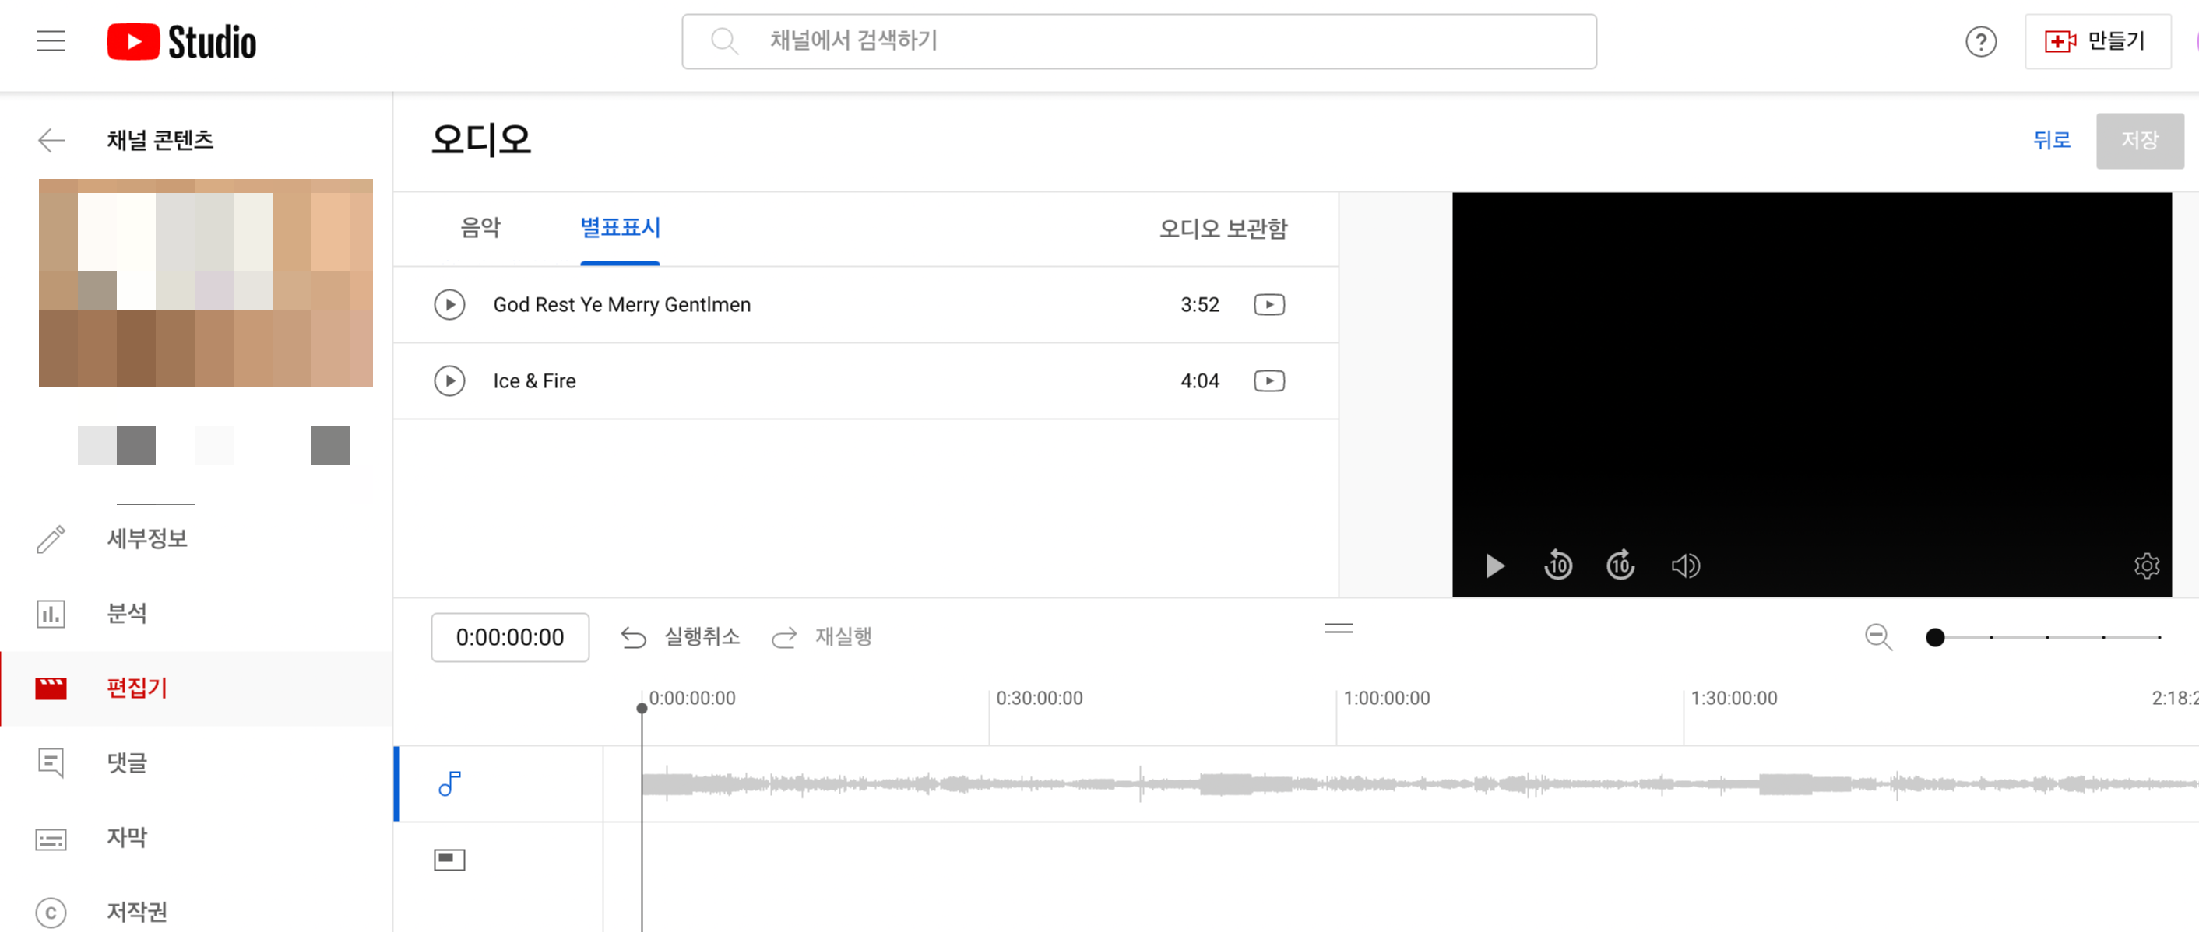The height and width of the screenshot is (932, 2199).
Task: Open '댓글' comments in the sidebar
Action: tap(196, 762)
